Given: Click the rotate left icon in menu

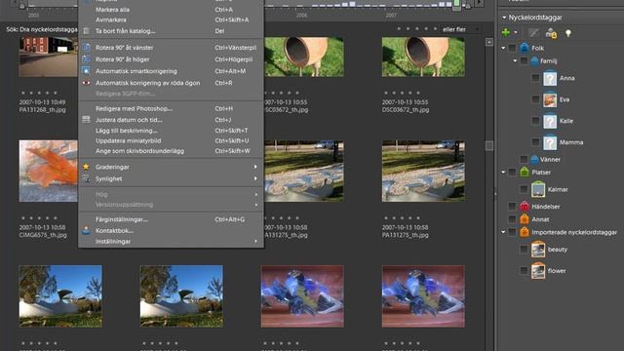Looking at the screenshot, I should click(x=86, y=48).
